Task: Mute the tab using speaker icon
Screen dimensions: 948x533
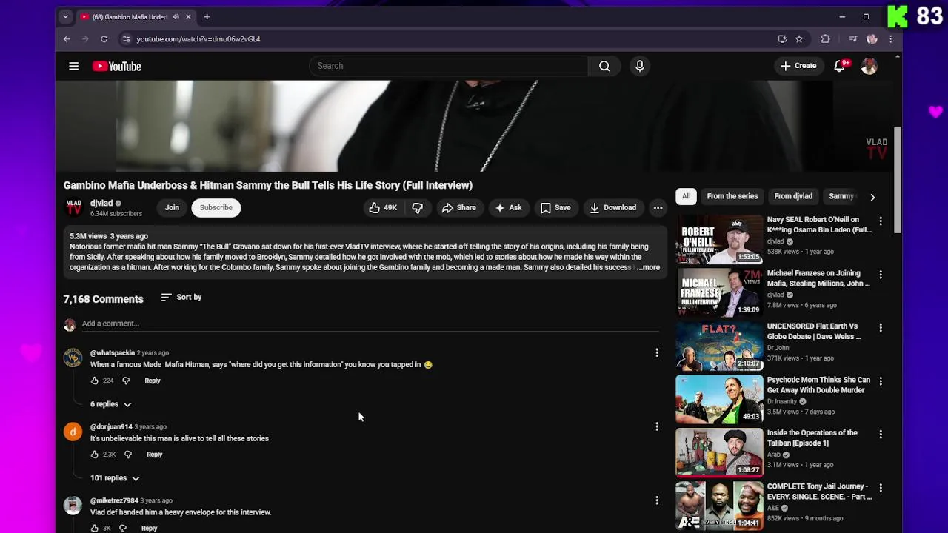Action: click(x=176, y=16)
